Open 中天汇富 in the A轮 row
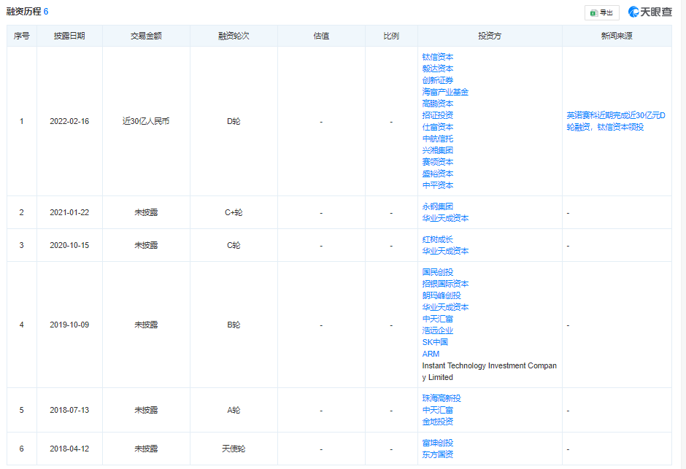686x469 pixels. (437, 410)
